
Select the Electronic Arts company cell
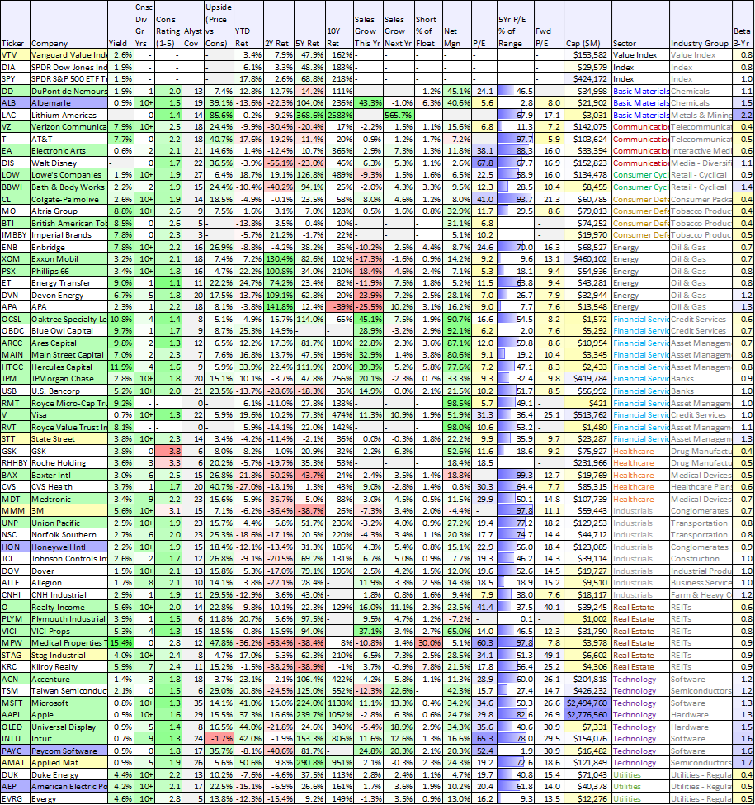[68, 151]
